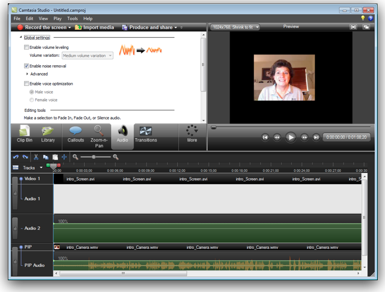Open the Play menu
This screenshot has width=385, height=292.
point(57,19)
